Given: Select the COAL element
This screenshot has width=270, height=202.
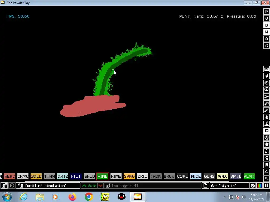Looking at the screenshot, I should [182, 176].
